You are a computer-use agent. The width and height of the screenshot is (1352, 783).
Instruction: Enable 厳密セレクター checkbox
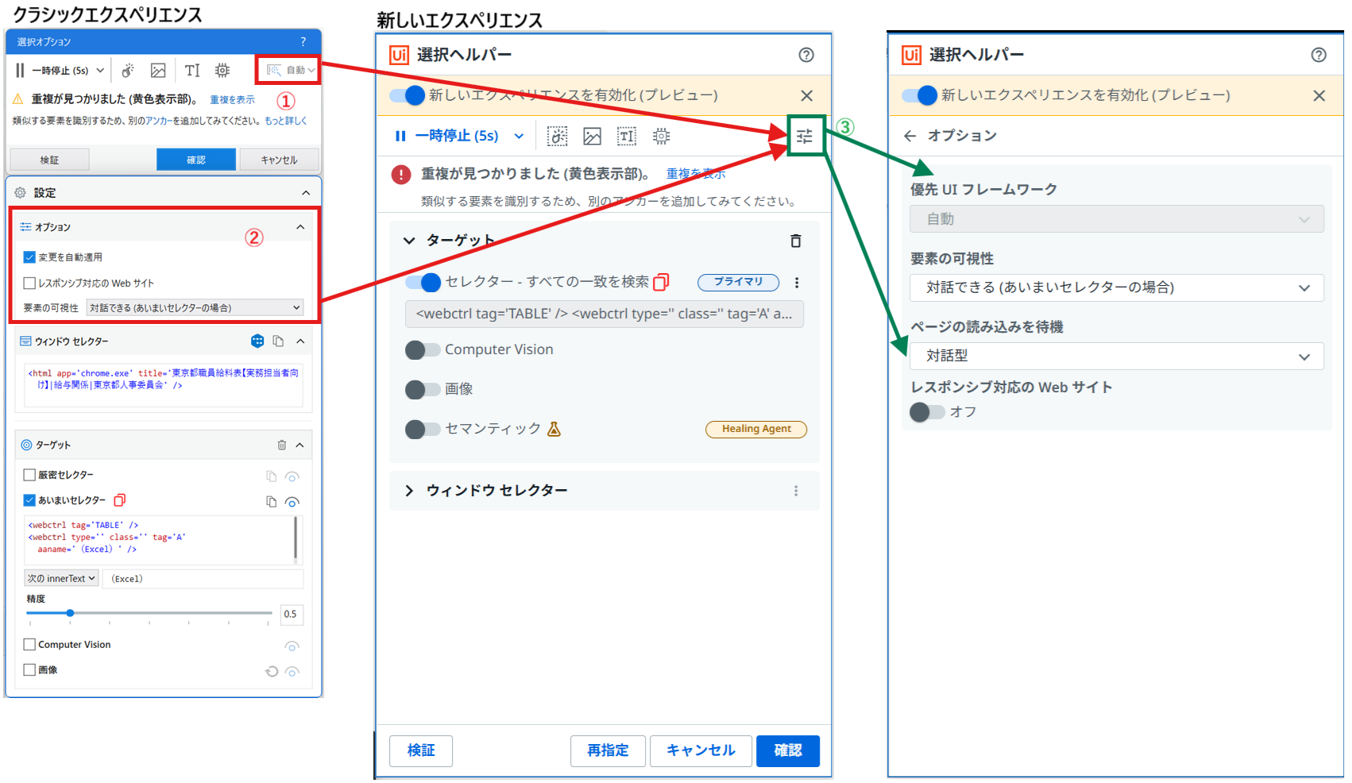pos(29,475)
